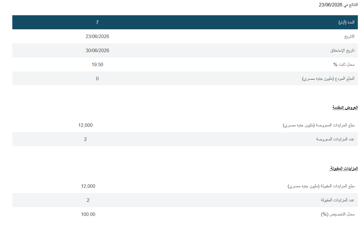Click the date value 23/06/2026 in the التاريخ row
364x225 pixels.
tap(97, 36)
